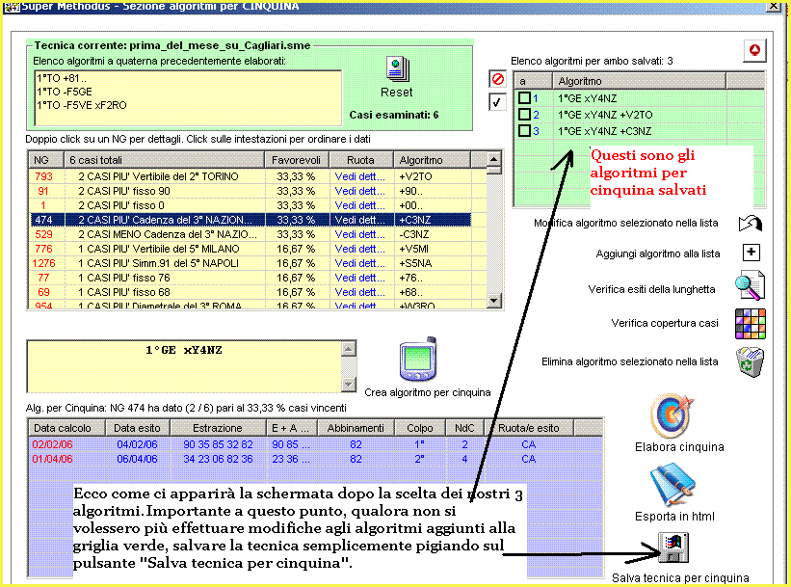Screen dimensions: 791x587
Task: Select highlighted row NG 474 Cadenza NAZION
Action: tap(250, 220)
